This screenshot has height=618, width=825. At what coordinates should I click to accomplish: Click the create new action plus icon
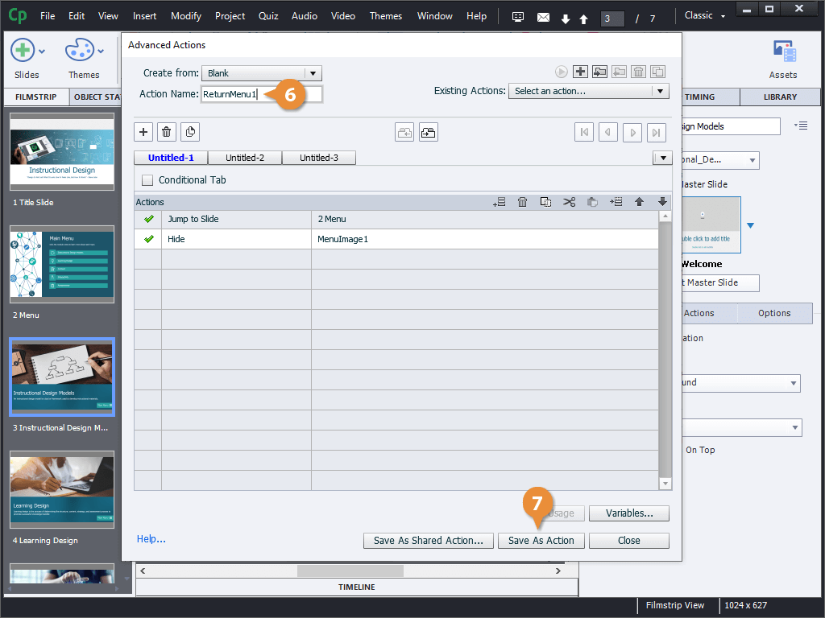pos(580,72)
